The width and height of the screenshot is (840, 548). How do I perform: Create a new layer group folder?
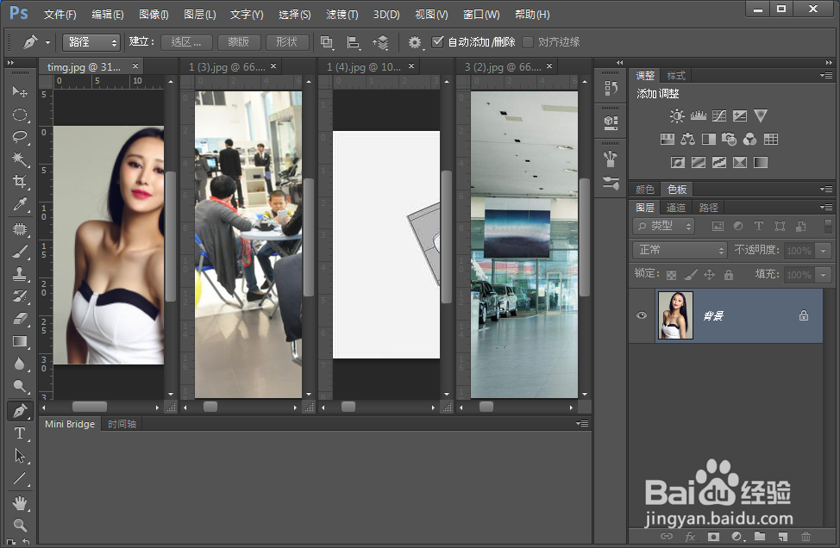[x=760, y=536]
